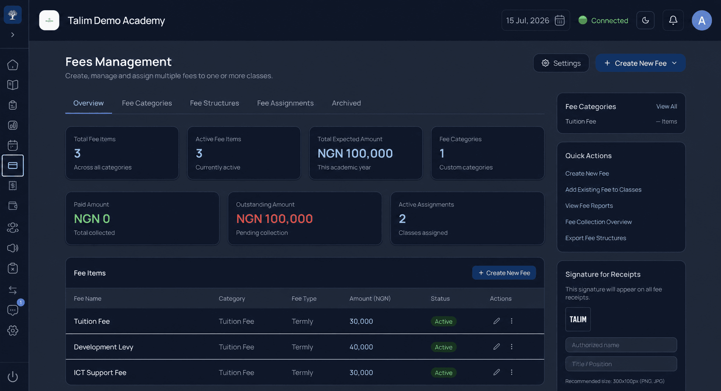Click the ICT Support Fee name
721x391 pixels.
pyautogui.click(x=100, y=373)
